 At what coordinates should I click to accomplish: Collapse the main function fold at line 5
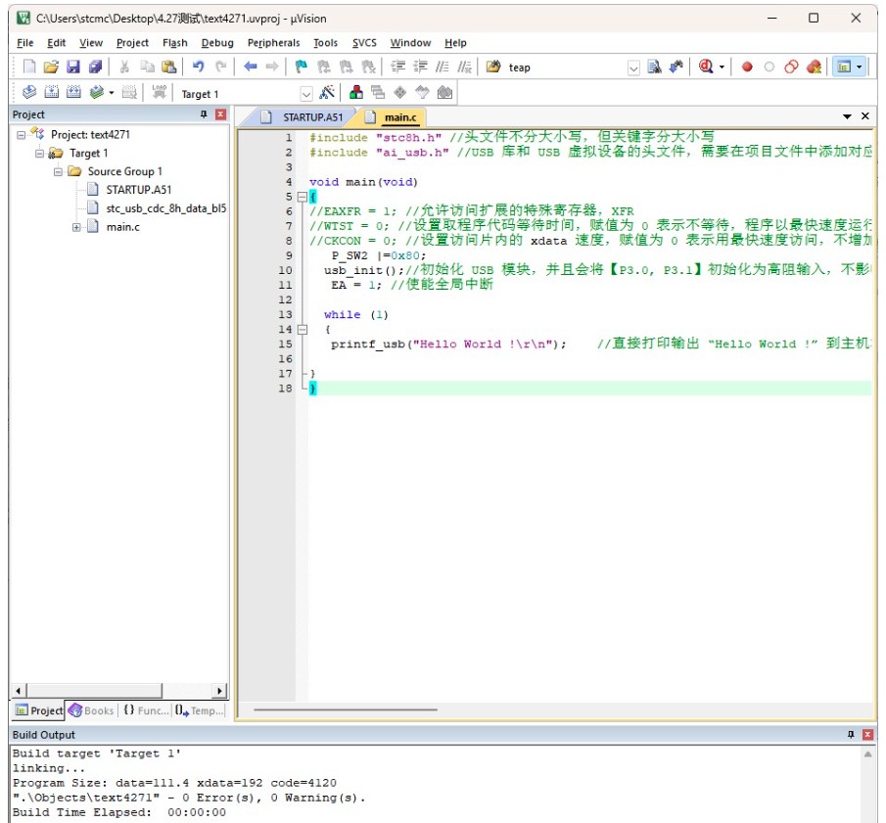point(303,197)
